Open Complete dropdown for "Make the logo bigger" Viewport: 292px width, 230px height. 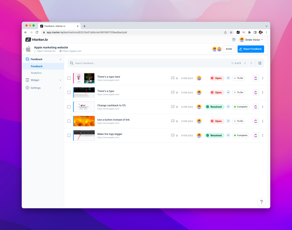(x=241, y=135)
